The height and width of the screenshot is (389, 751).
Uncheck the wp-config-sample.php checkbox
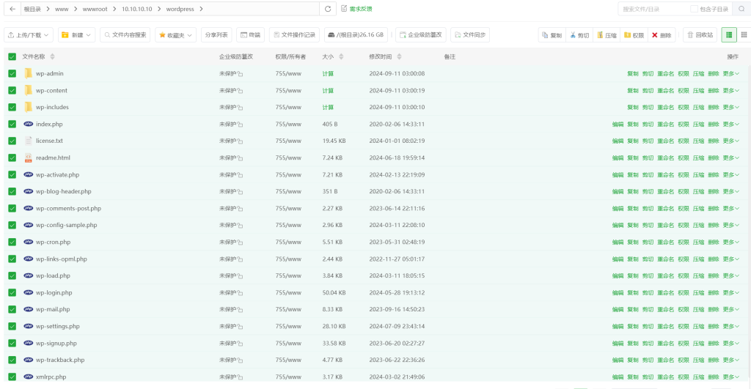coord(12,225)
